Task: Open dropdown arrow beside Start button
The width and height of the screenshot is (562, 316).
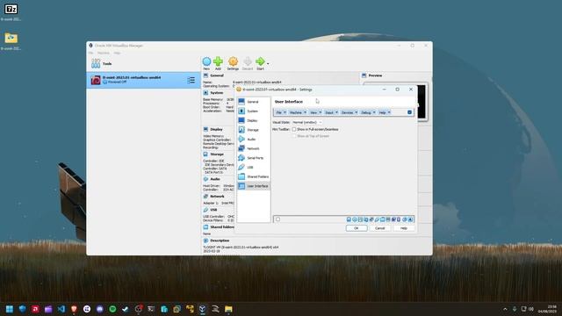Action: [268, 63]
